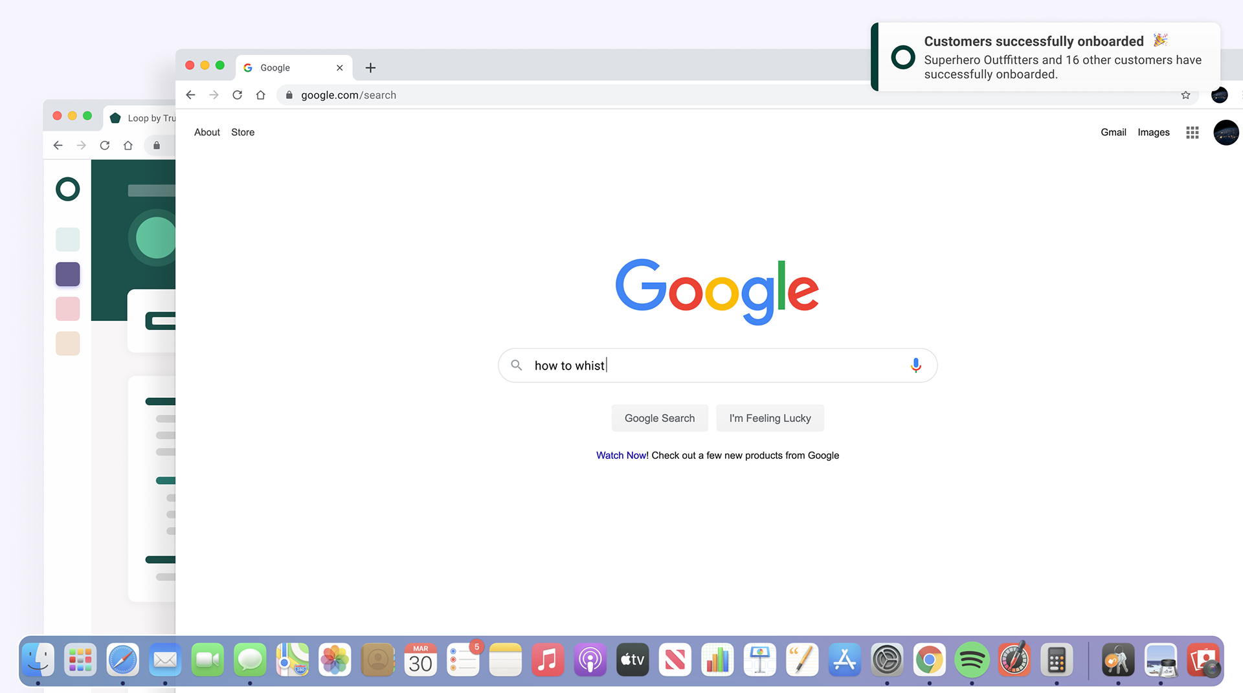Reload the Loop window page
Image resolution: width=1243 pixels, height=693 pixels.
(105, 146)
